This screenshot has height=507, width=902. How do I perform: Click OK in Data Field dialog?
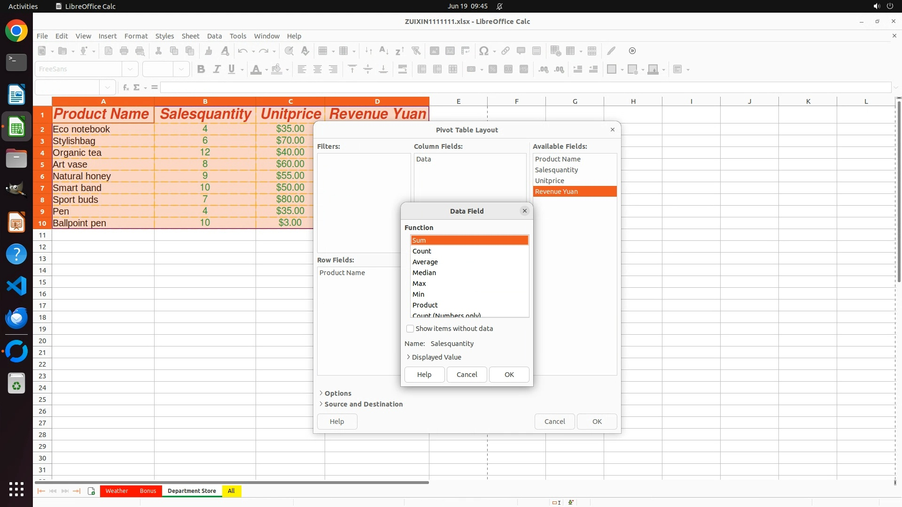509,375
